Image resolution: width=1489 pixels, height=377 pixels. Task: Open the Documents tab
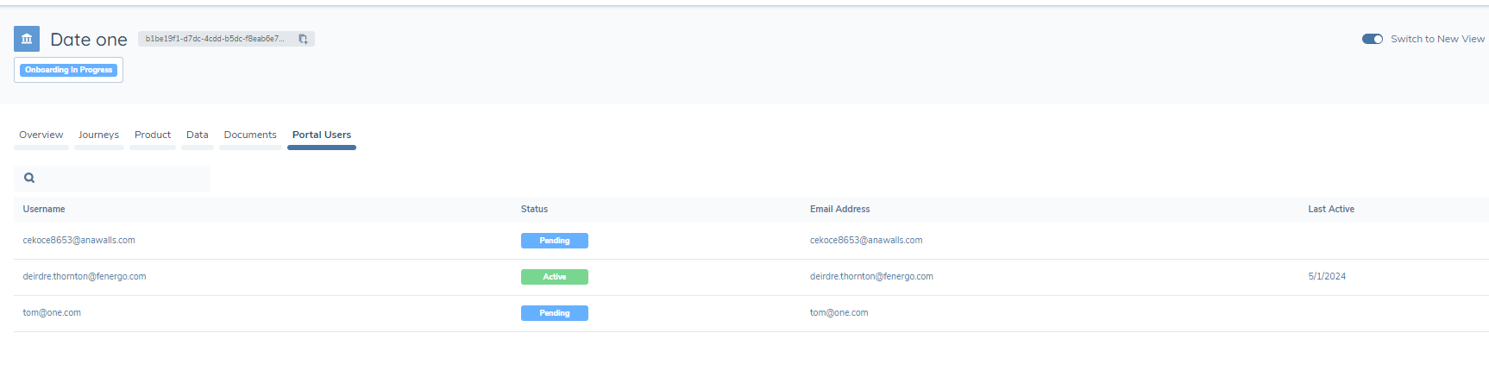point(250,135)
